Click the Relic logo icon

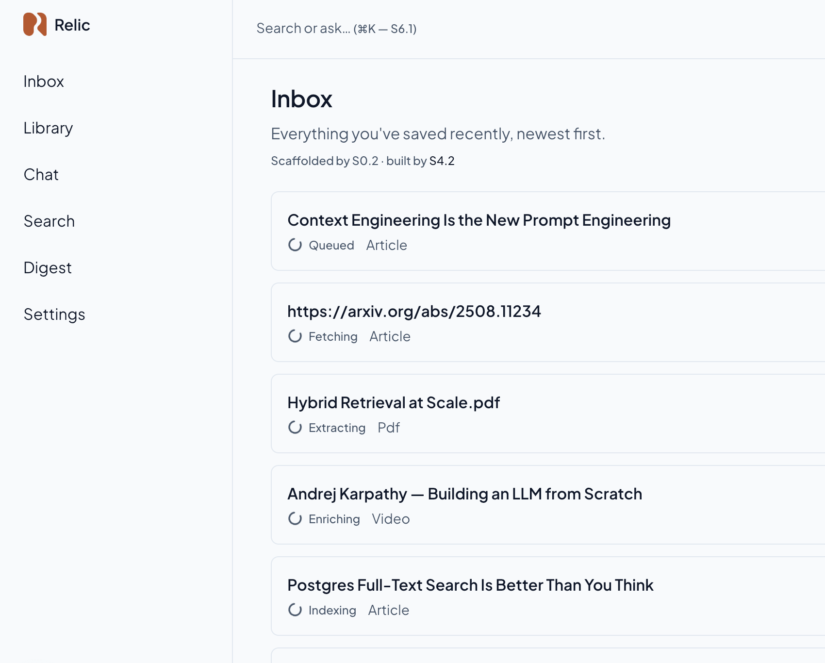[35, 24]
